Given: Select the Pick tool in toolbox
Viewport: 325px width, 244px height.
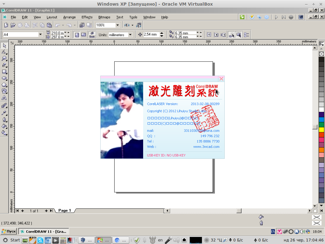Looking at the screenshot, I should pyautogui.click(x=4, y=45).
